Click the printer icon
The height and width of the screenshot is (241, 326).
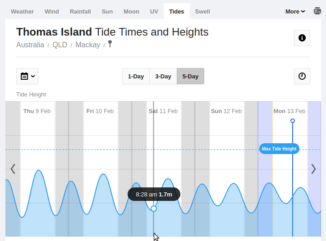(x=317, y=11)
